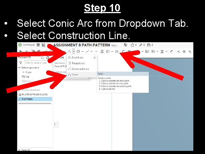Open the transform tool dropdown arrow
Image resolution: width=205 pixels, height=154 pixels.
166,51
